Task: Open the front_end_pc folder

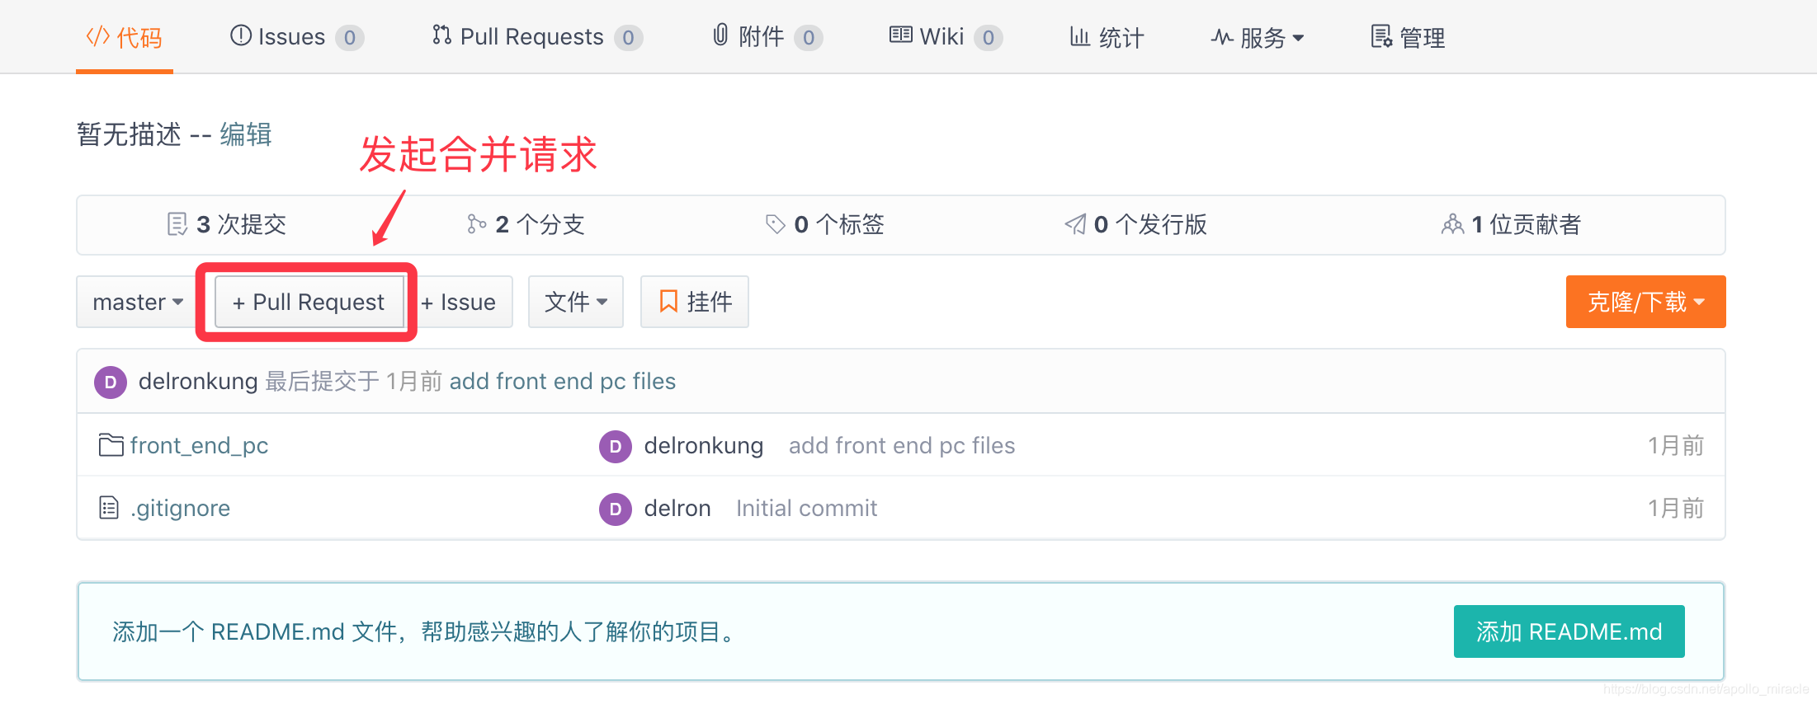Action: click(199, 445)
